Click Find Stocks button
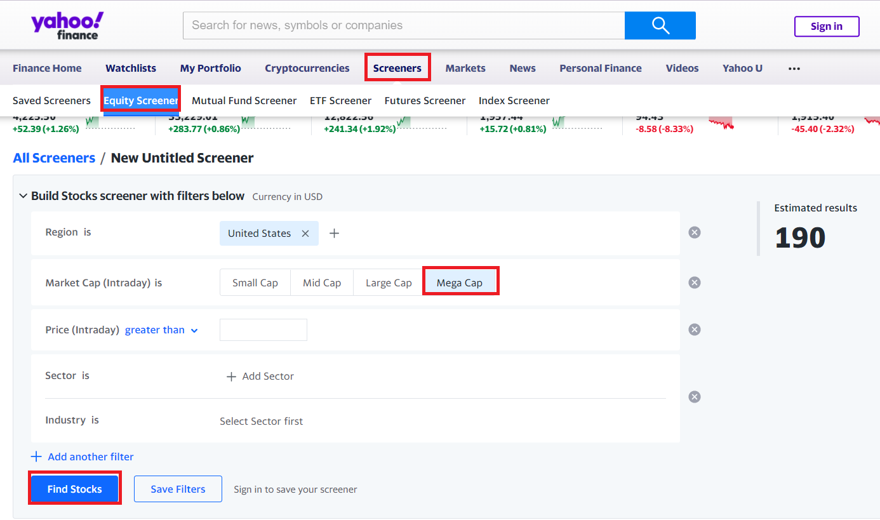 coord(75,489)
